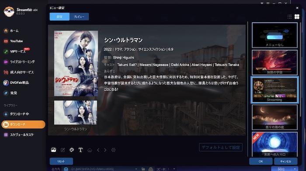Go to previous menu page arrow
This screenshot has width=306, height=171.
98,150
